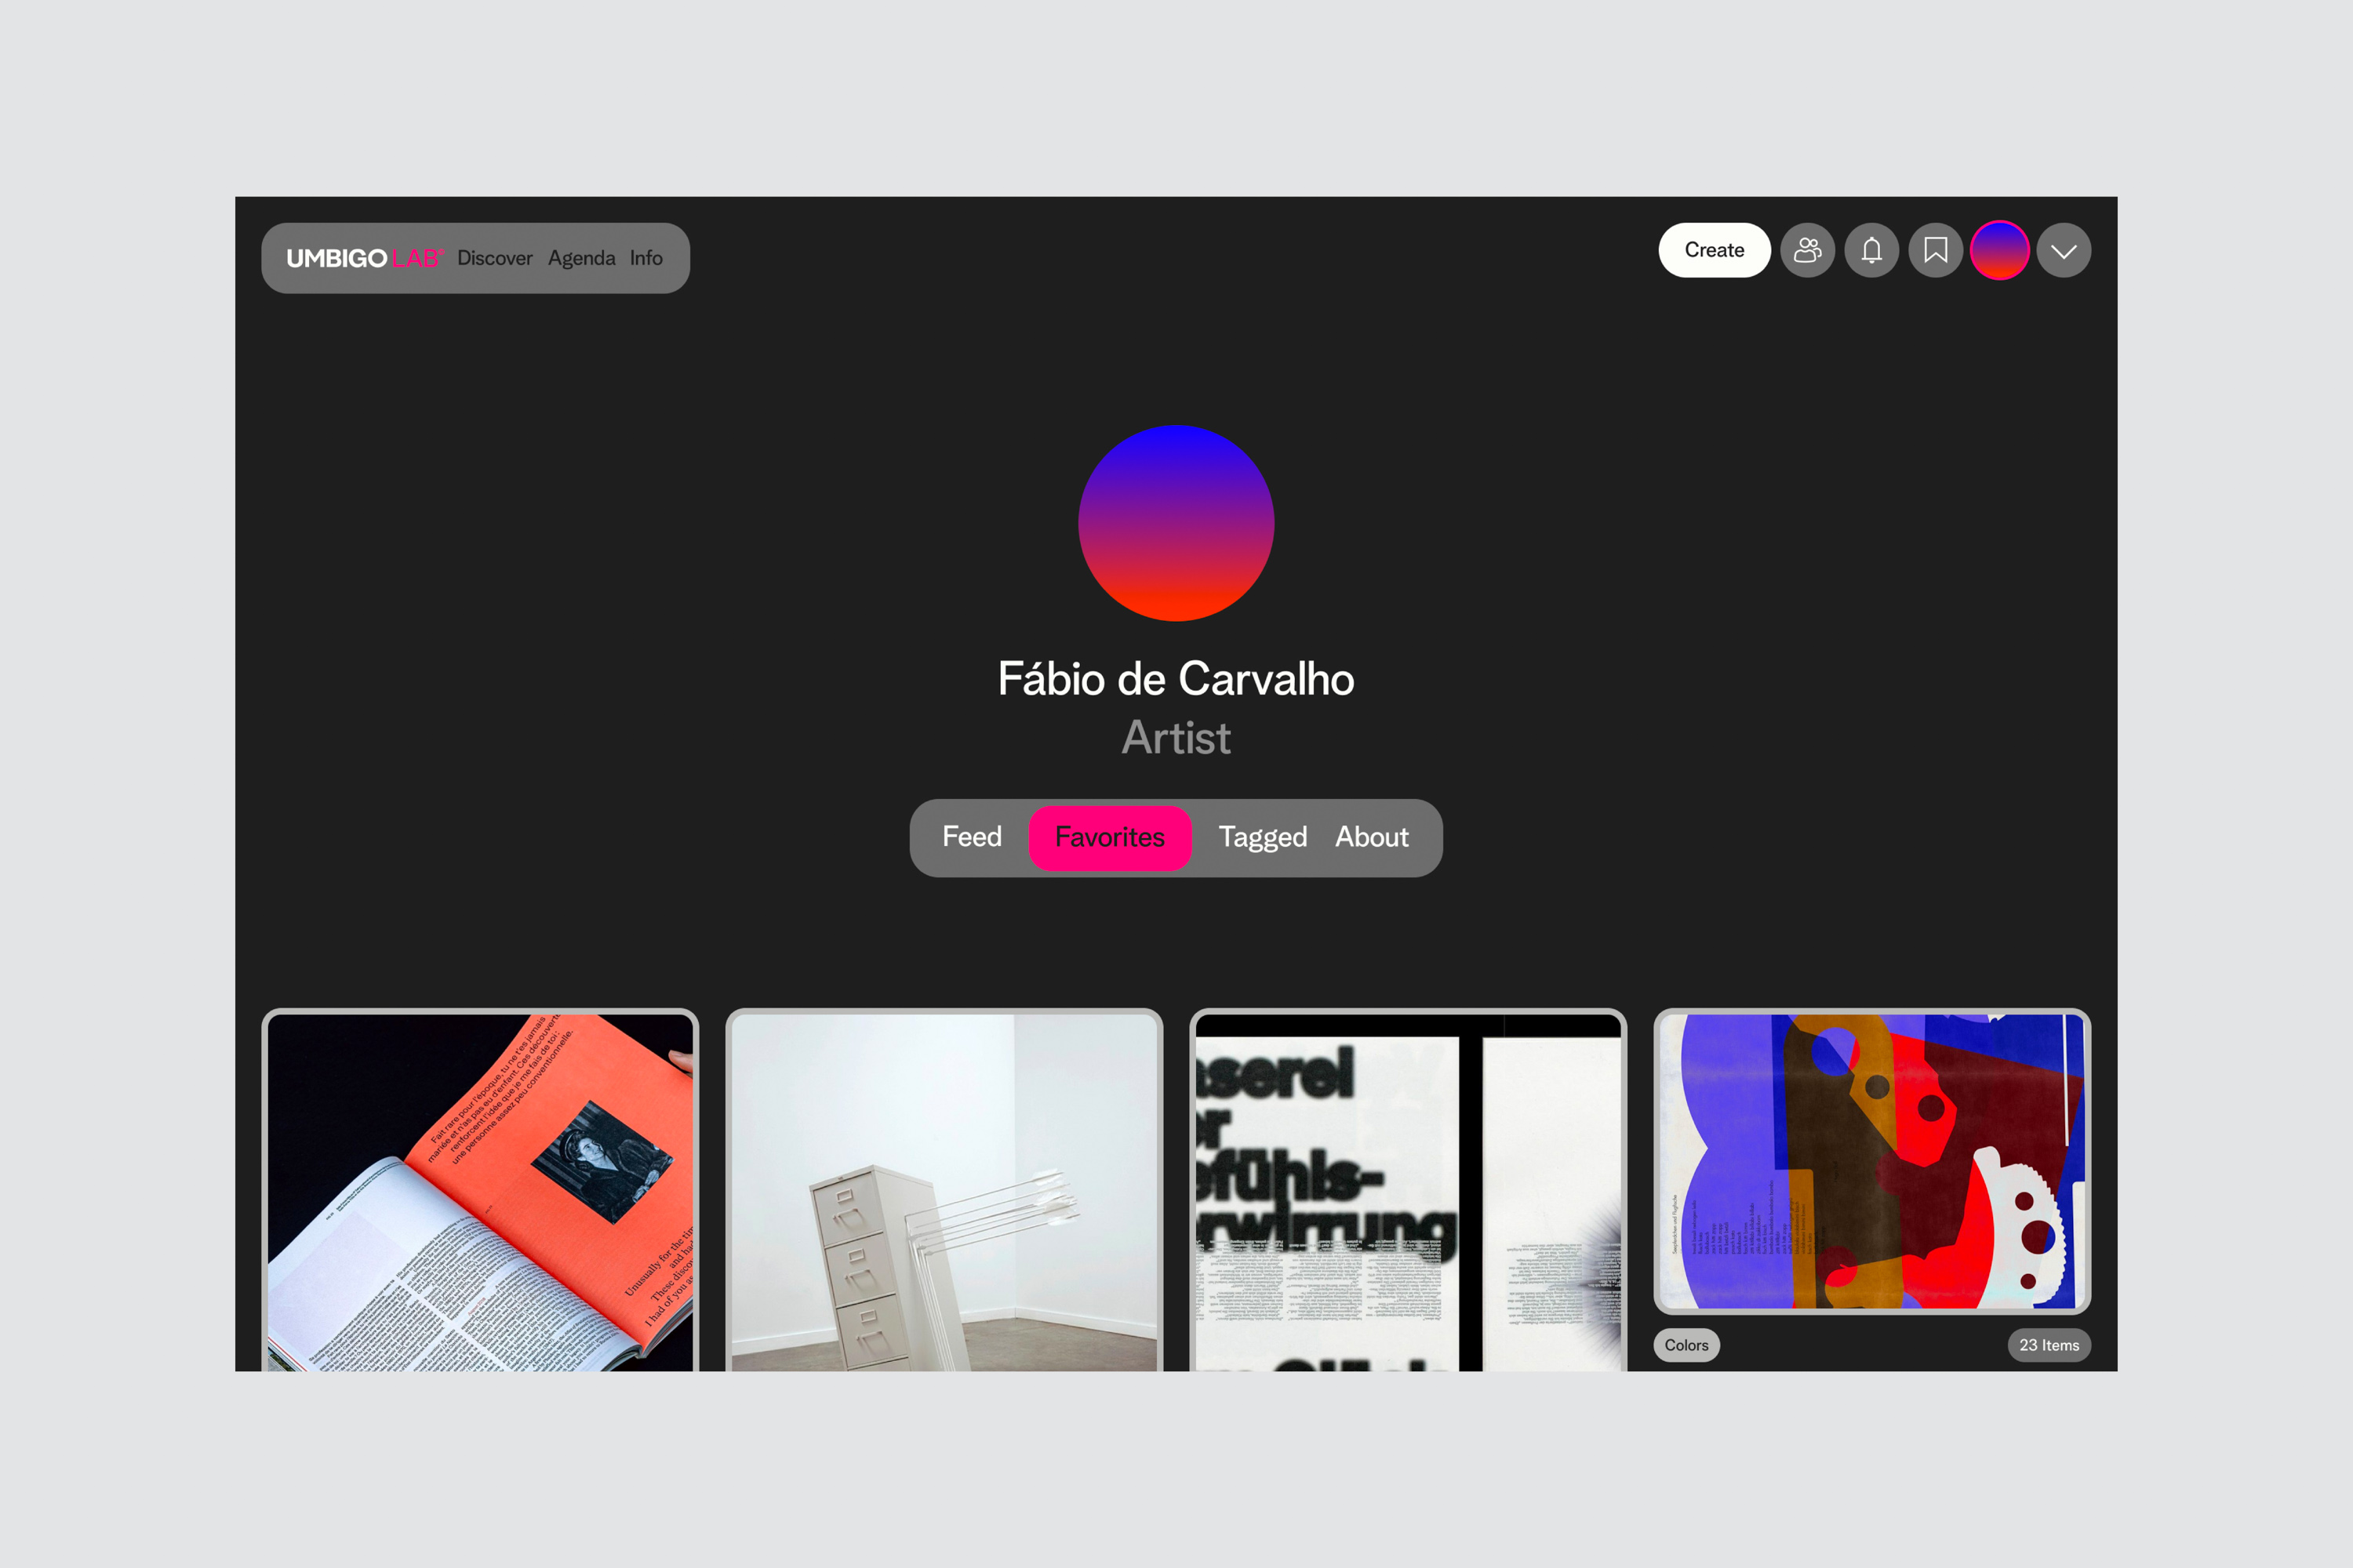
Task: Switch to the Tagged tab
Action: (x=1263, y=837)
